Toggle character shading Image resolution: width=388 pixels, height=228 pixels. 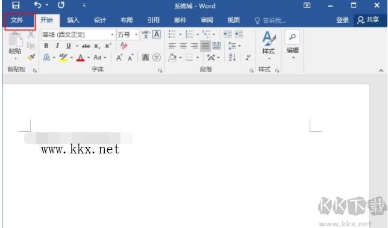pyautogui.click(x=146, y=58)
